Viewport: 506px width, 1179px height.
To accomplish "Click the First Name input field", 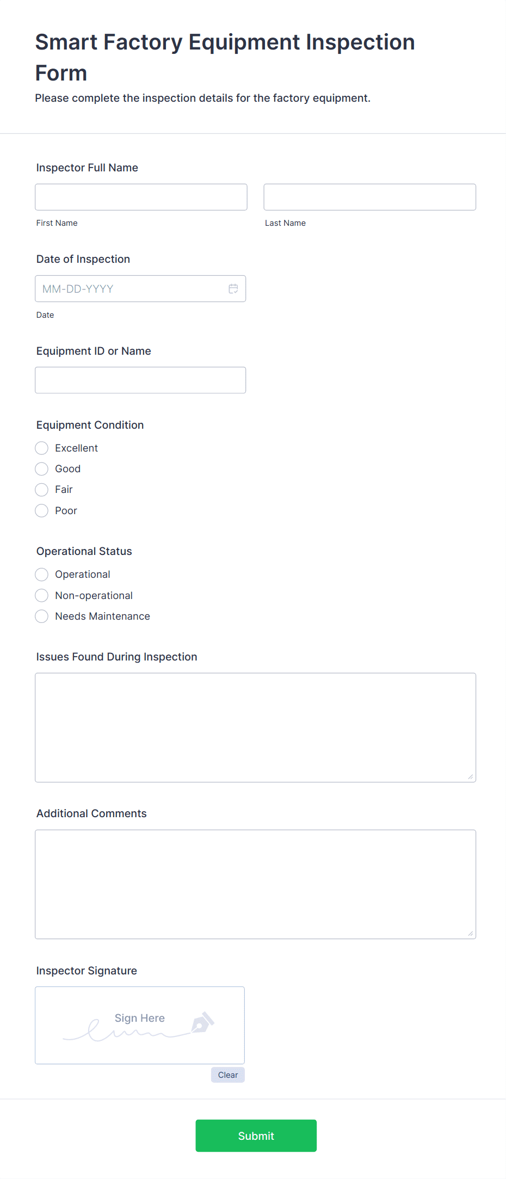I will [141, 197].
